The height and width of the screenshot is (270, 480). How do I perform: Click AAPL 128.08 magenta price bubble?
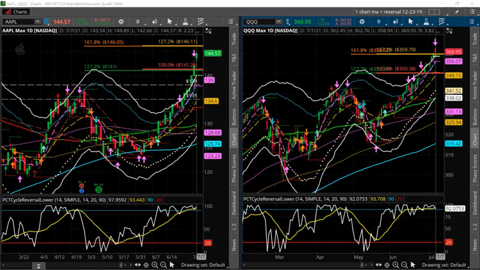pyautogui.click(x=213, y=132)
